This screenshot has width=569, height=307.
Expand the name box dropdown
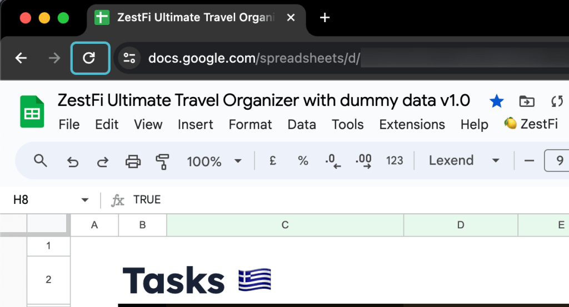coord(85,200)
